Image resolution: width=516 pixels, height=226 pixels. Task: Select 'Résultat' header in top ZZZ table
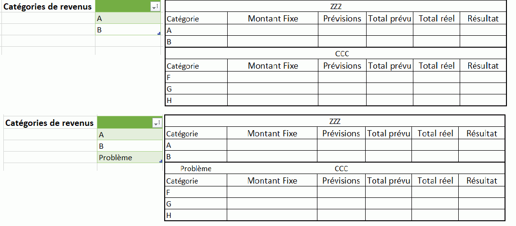point(483,19)
